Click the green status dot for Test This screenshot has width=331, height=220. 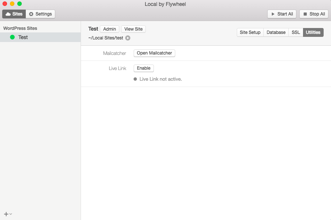click(x=13, y=37)
